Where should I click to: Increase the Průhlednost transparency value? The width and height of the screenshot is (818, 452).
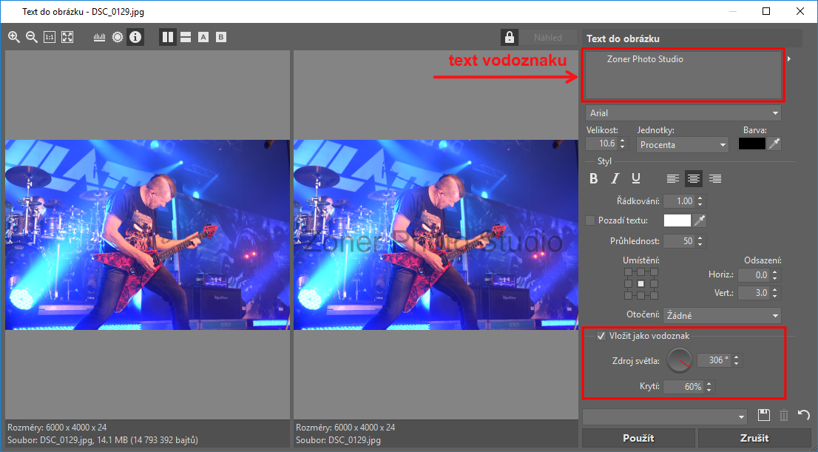[700, 238]
